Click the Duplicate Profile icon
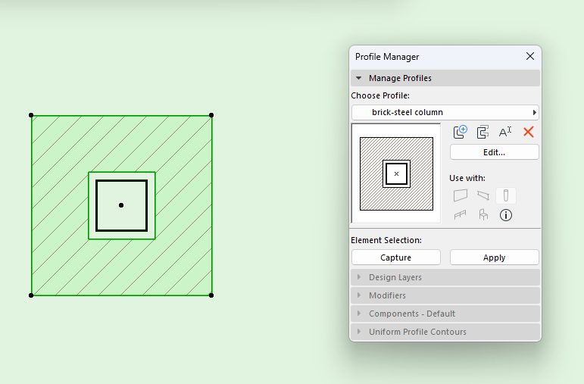This screenshot has width=584, height=384. tap(483, 132)
